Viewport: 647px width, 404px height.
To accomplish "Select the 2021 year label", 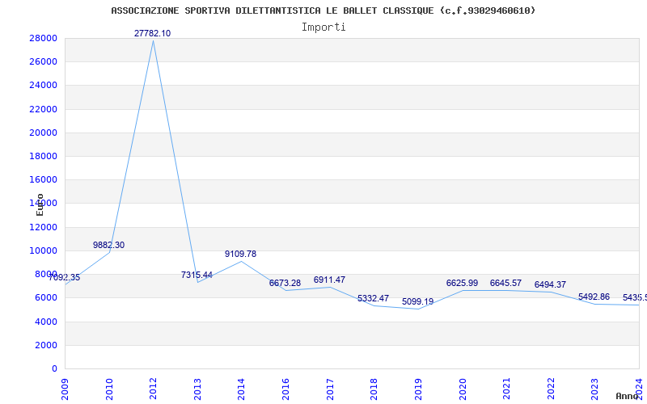I will 506,389.
